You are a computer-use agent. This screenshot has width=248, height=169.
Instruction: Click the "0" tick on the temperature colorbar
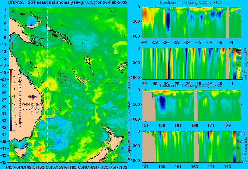(x=14, y=103)
